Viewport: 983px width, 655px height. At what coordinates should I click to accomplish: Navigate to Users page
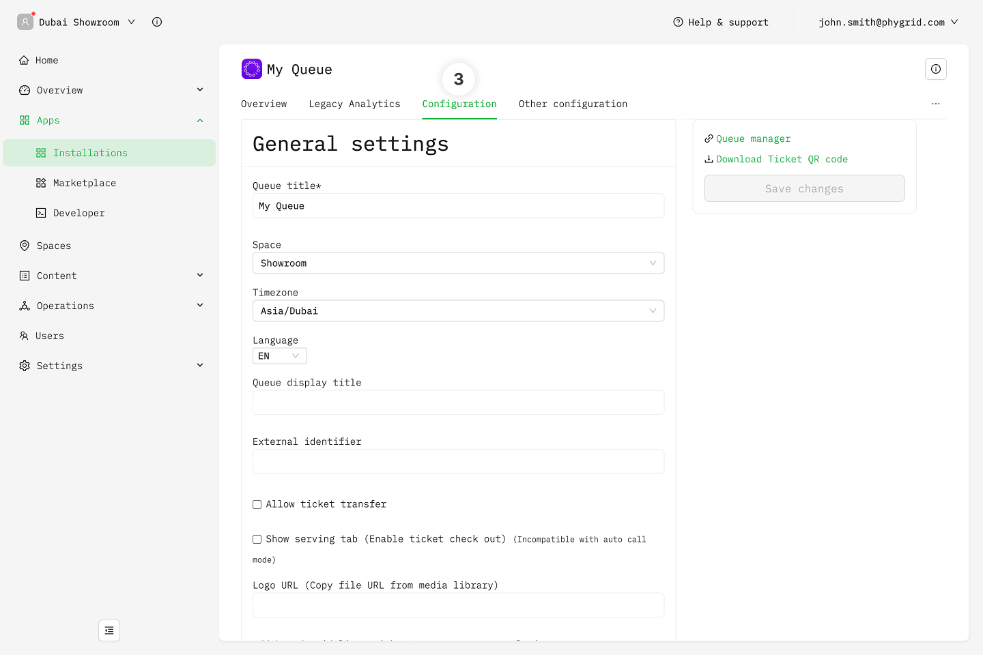(x=49, y=336)
